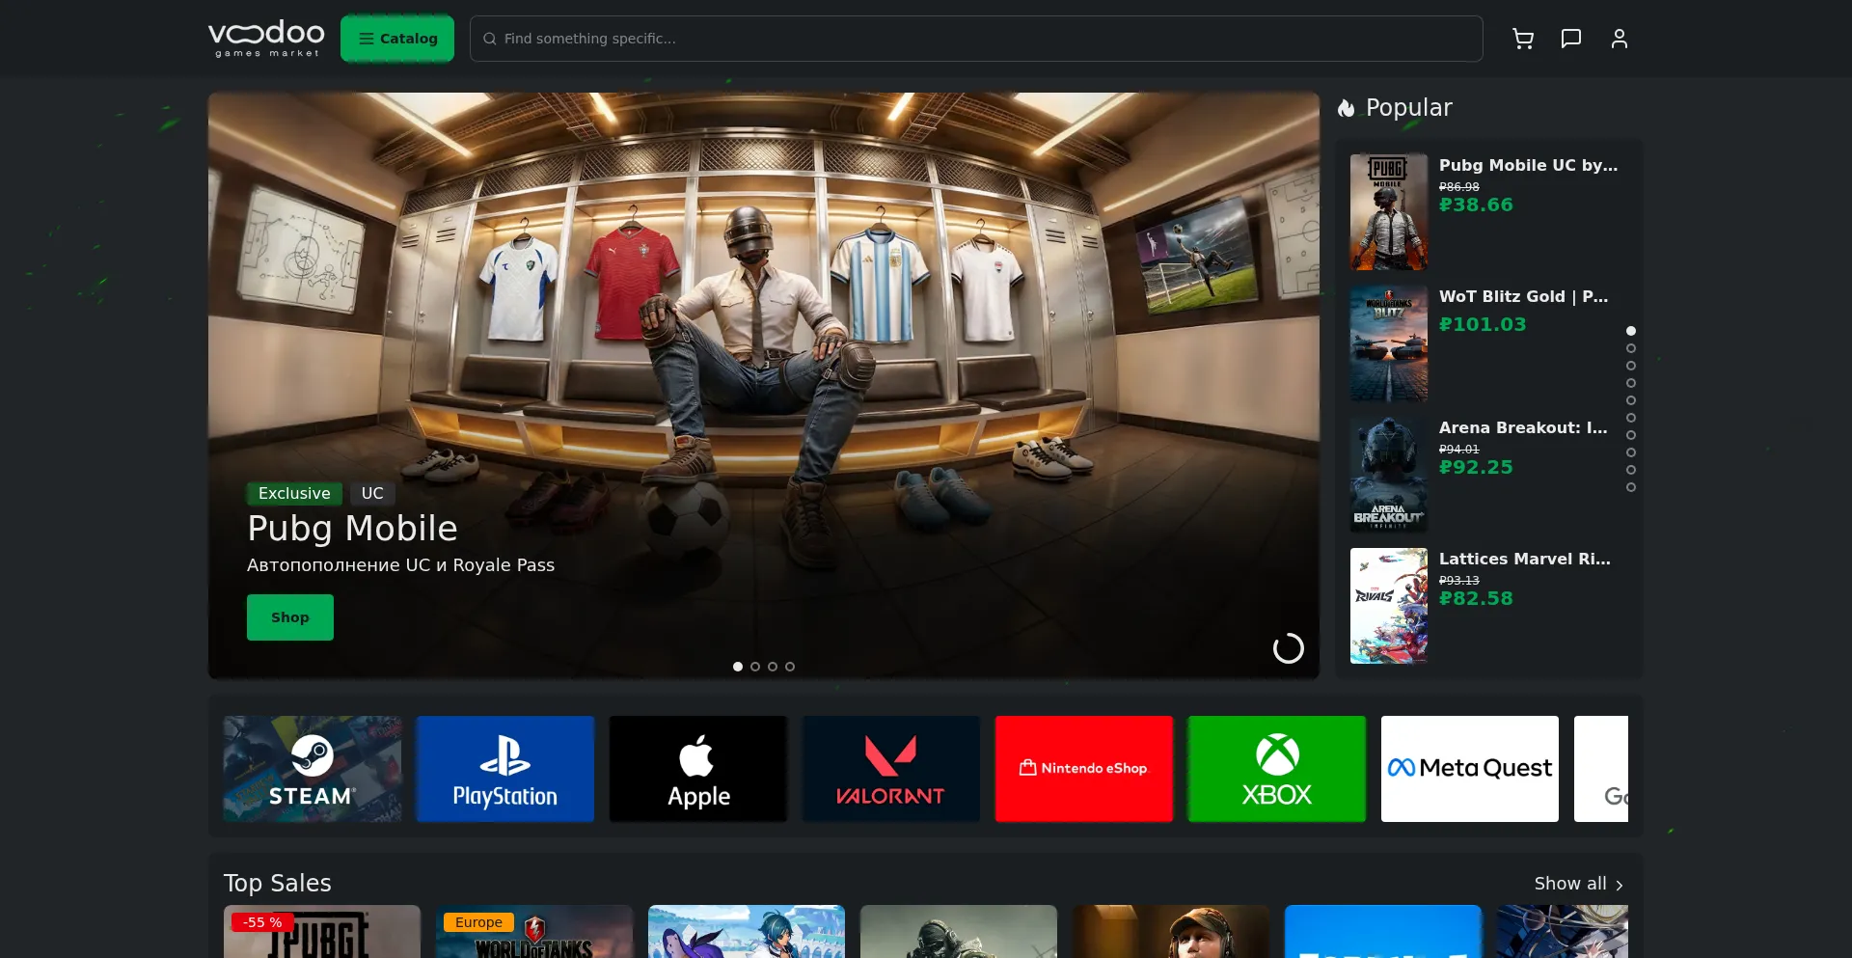
Task: Click the 'Pubg Mobile' banner heading
Action: [x=352, y=529]
